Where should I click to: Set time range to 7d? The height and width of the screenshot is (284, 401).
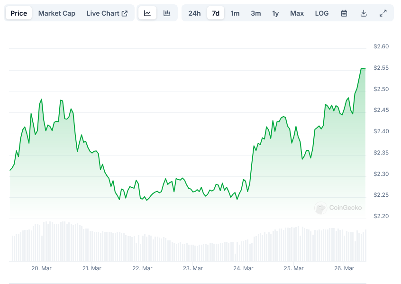[216, 13]
